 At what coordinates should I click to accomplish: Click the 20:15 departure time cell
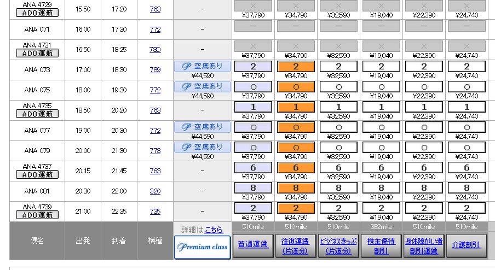pos(83,171)
